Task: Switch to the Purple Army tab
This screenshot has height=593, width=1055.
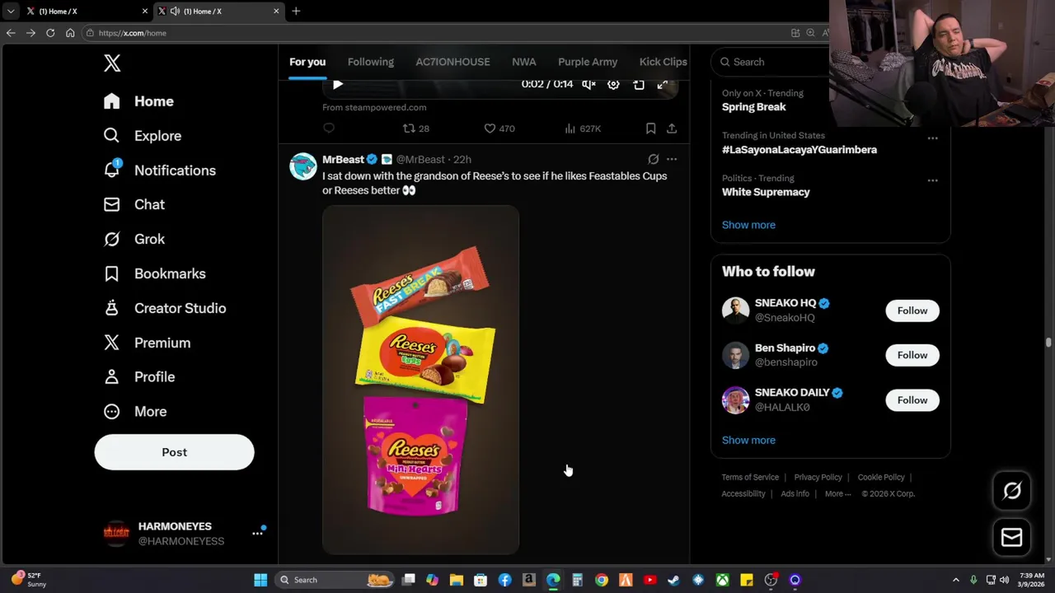Action: pos(588,62)
